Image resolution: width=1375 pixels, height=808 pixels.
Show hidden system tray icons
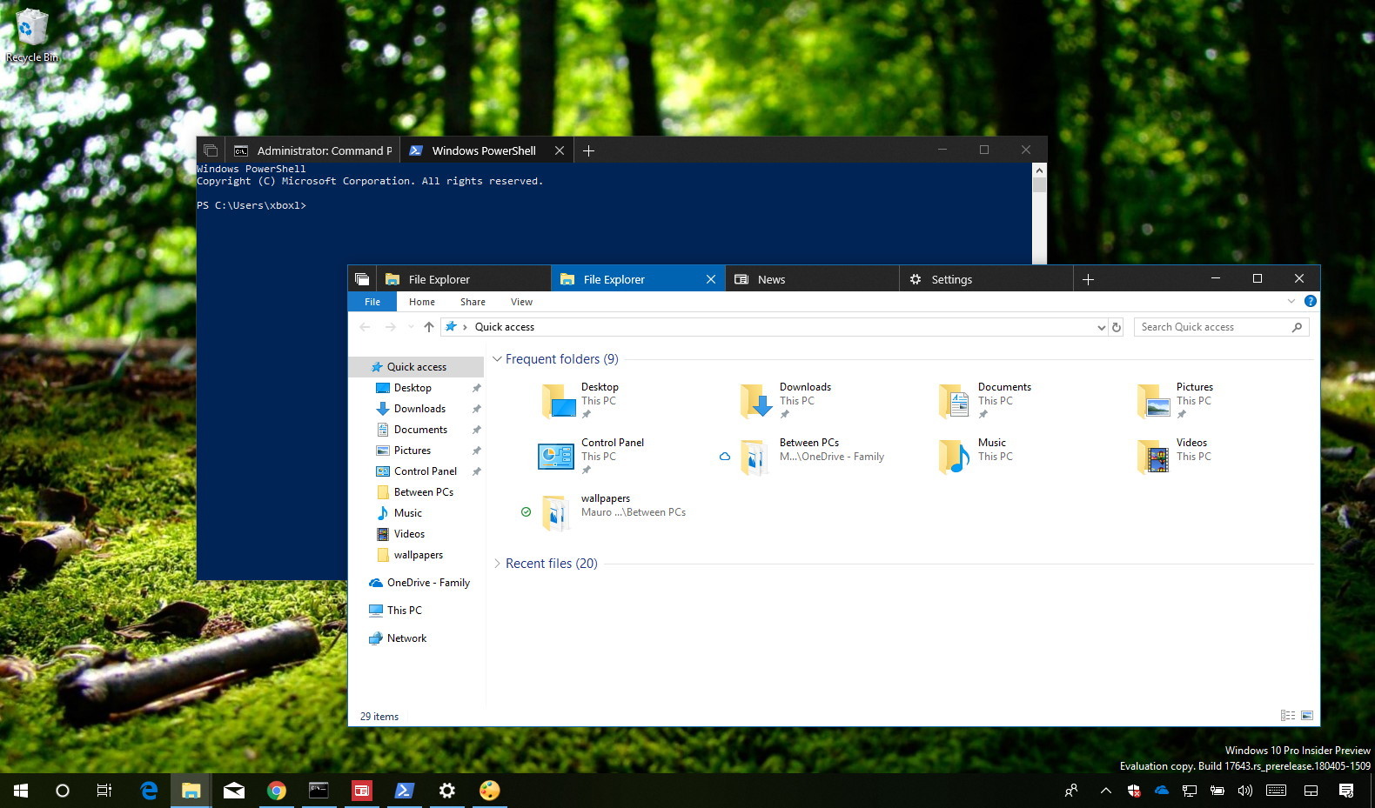(1105, 791)
